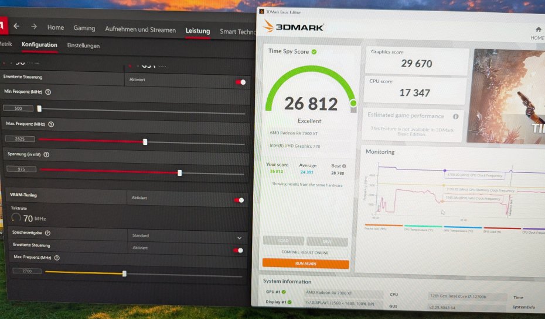The height and width of the screenshot is (319, 545).
Task: Select the Leistung tab
Action: point(197,31)
